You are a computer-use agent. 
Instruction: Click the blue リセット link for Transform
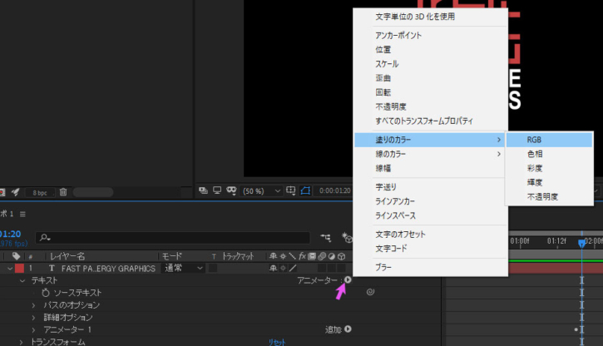tap(276, 342)
